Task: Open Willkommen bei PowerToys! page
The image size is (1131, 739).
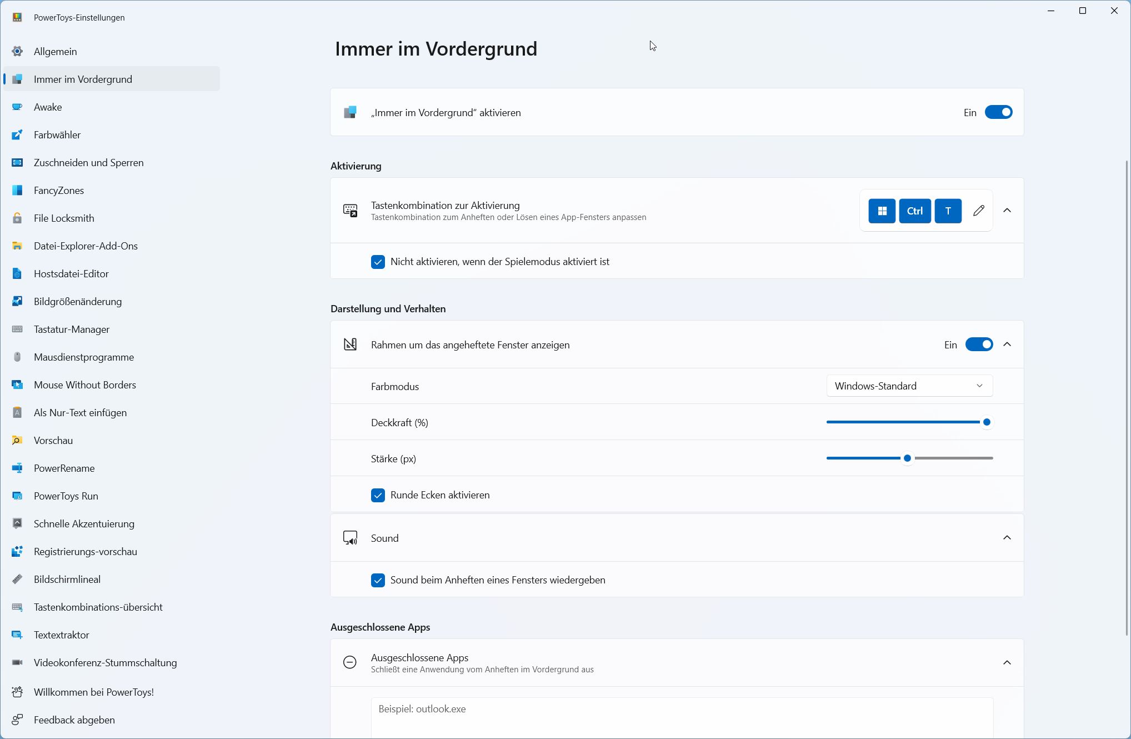Action: point(94,692)
